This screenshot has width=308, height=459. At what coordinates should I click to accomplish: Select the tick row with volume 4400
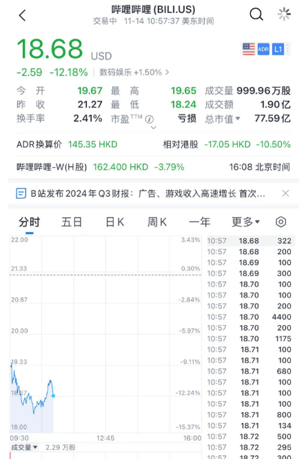pyautogui.click(x=251, y=317)
